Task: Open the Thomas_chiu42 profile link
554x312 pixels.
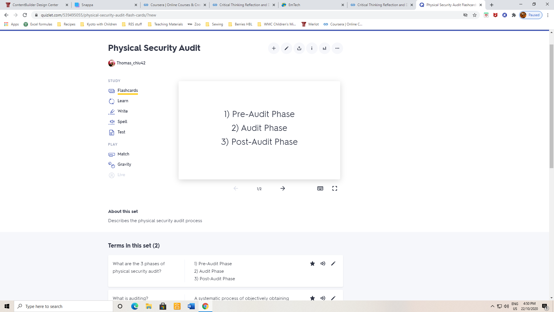Action: coord(131,63)
